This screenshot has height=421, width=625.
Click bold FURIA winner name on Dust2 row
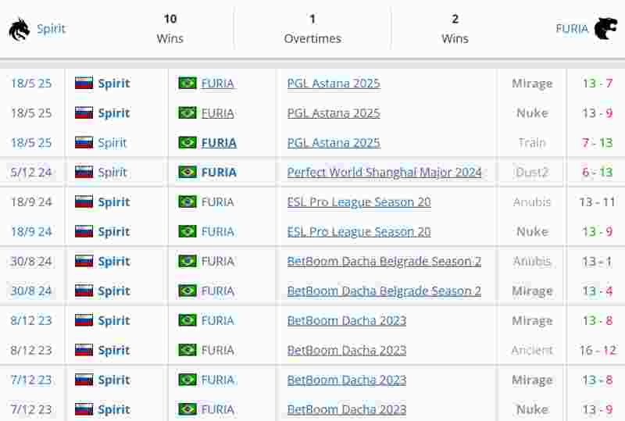(219, 172)
